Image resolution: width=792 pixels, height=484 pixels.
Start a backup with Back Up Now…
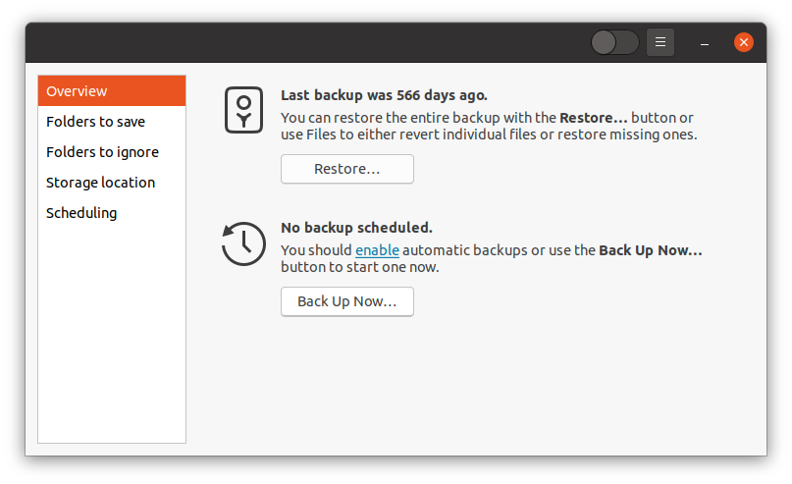point(347,301)
